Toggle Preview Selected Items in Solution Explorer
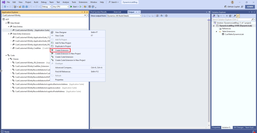 coord(238,16)
